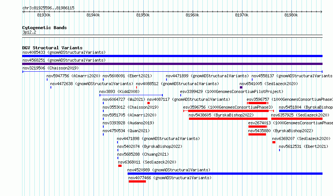Click nsv4471899 gnomAD variant label

tap(207, 76)
